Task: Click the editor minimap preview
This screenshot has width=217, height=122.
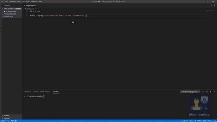Action: [211, 11]
